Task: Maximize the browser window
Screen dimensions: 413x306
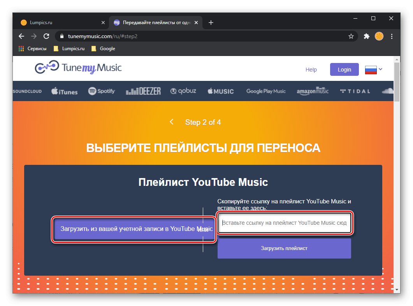Action: (x=373, y=18)
